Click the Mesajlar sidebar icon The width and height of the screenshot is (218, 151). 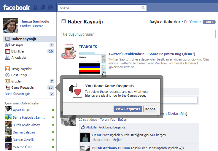coord(7,45)
